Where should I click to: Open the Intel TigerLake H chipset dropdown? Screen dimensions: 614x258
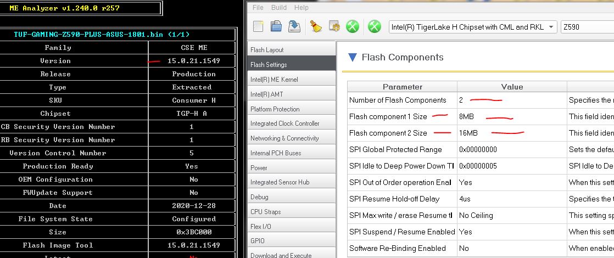[473, 27]
